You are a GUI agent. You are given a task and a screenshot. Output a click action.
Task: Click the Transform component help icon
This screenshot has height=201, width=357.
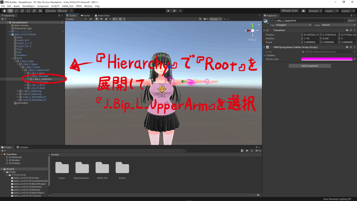(x=347, y=30)
